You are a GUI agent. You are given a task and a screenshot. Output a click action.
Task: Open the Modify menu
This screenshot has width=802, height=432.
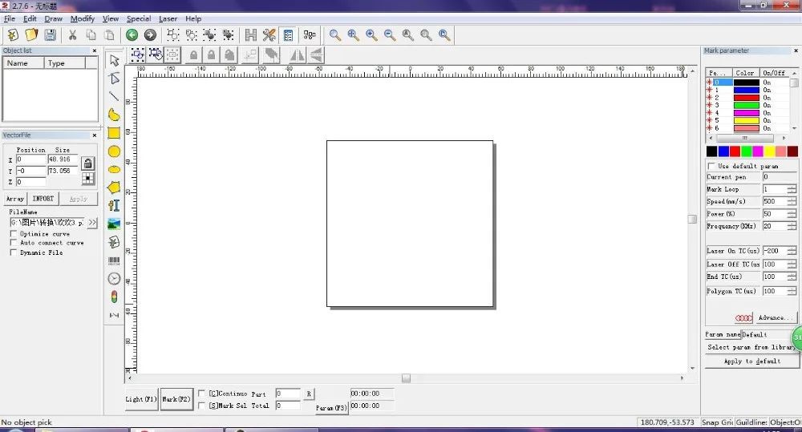tap(83, 18)
